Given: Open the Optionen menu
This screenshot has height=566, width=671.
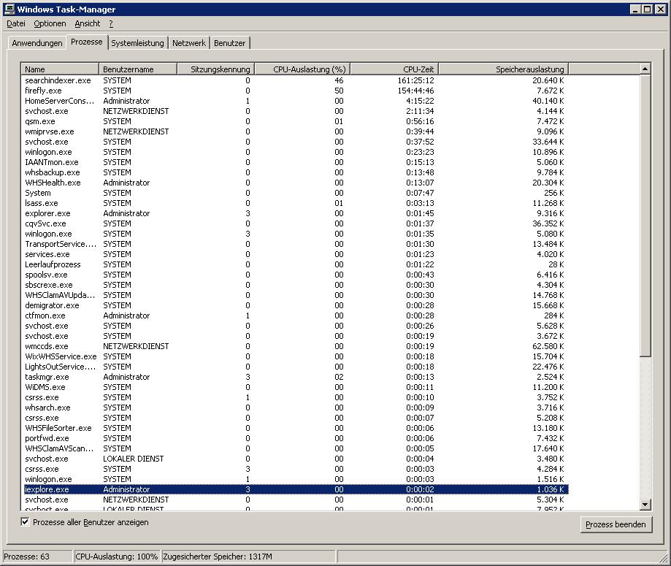Looking at the screenshot, I should click(50, 23).
